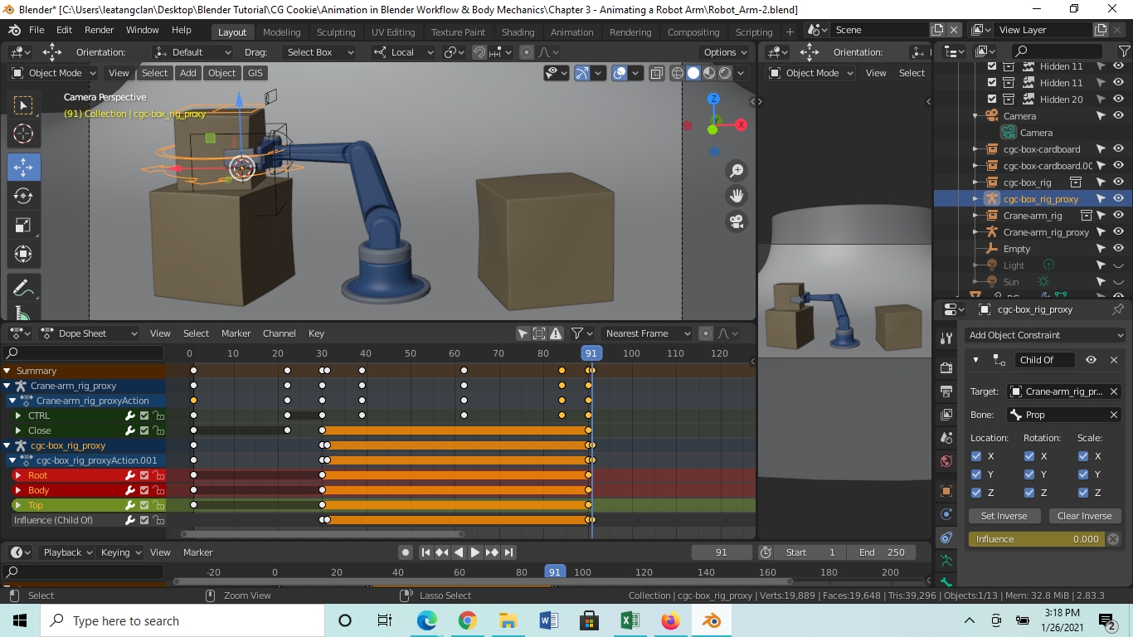Select the Rotate tool in left toolbar
Viewport: 1133px width, 637px height.
click(x=23, y=196)
